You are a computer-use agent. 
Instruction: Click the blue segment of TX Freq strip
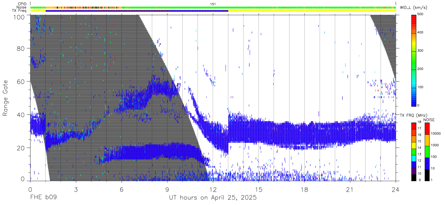click(137, 11)
